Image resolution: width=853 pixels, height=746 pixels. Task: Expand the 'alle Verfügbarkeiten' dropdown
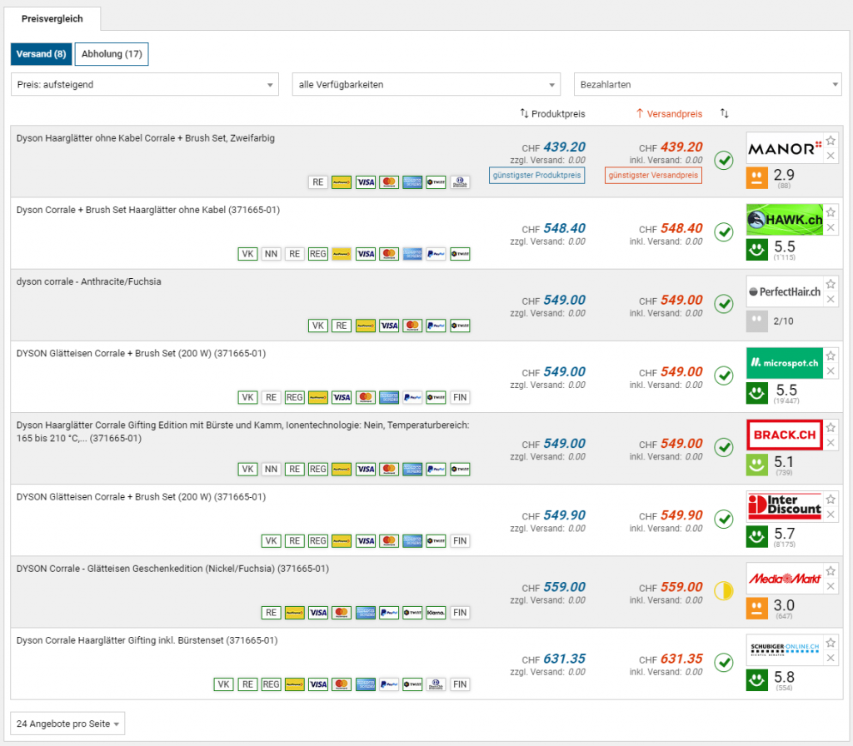[426, 84]
